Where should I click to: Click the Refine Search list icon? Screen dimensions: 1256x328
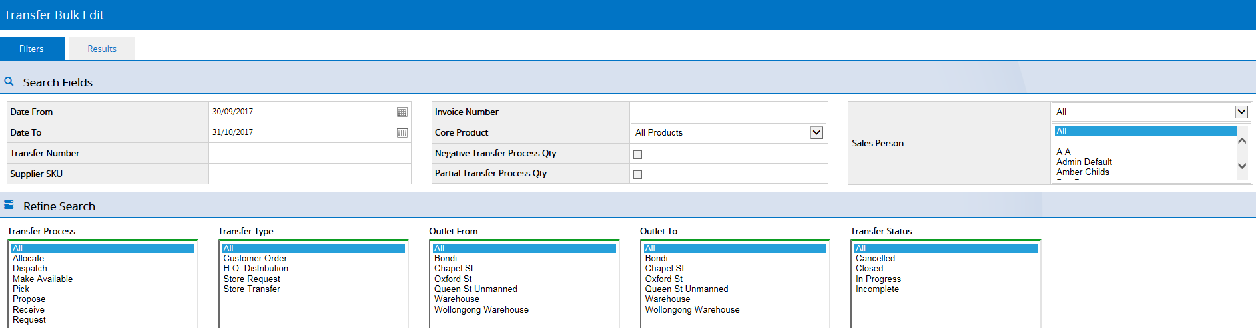coord(9,205)
